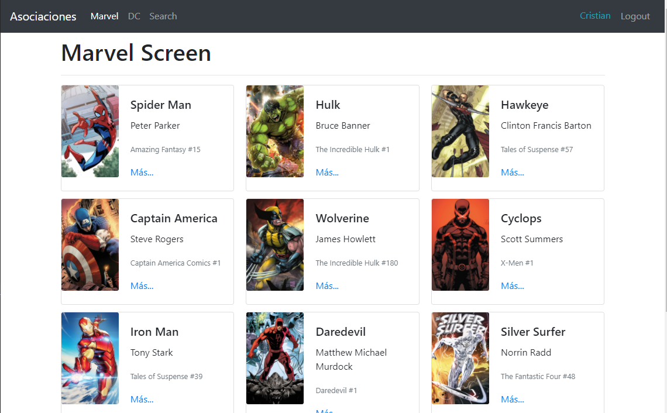
Task: Open Más... details for Hawkeye
Action: pyautogui.click(x=512, y=172)
